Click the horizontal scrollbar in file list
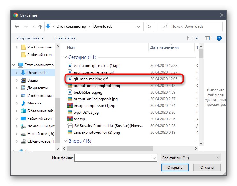This screenshot has width=237, height=186. [110, 148]
